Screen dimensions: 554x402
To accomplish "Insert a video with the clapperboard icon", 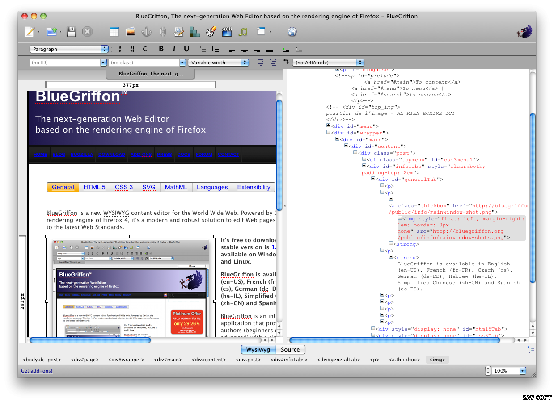I will 227,32.
